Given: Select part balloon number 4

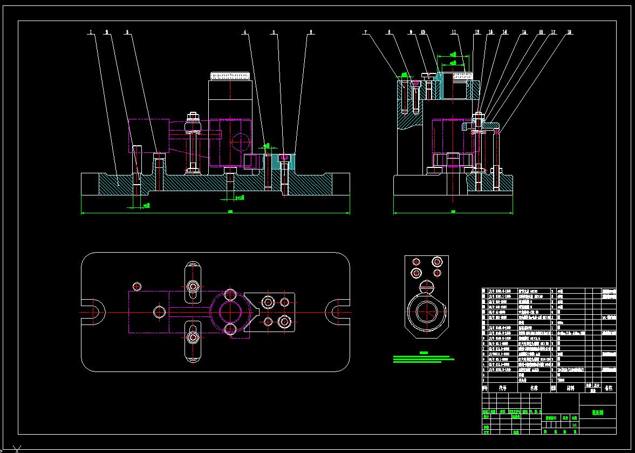Looking at the screenshot, I should [x=245, y=32].
